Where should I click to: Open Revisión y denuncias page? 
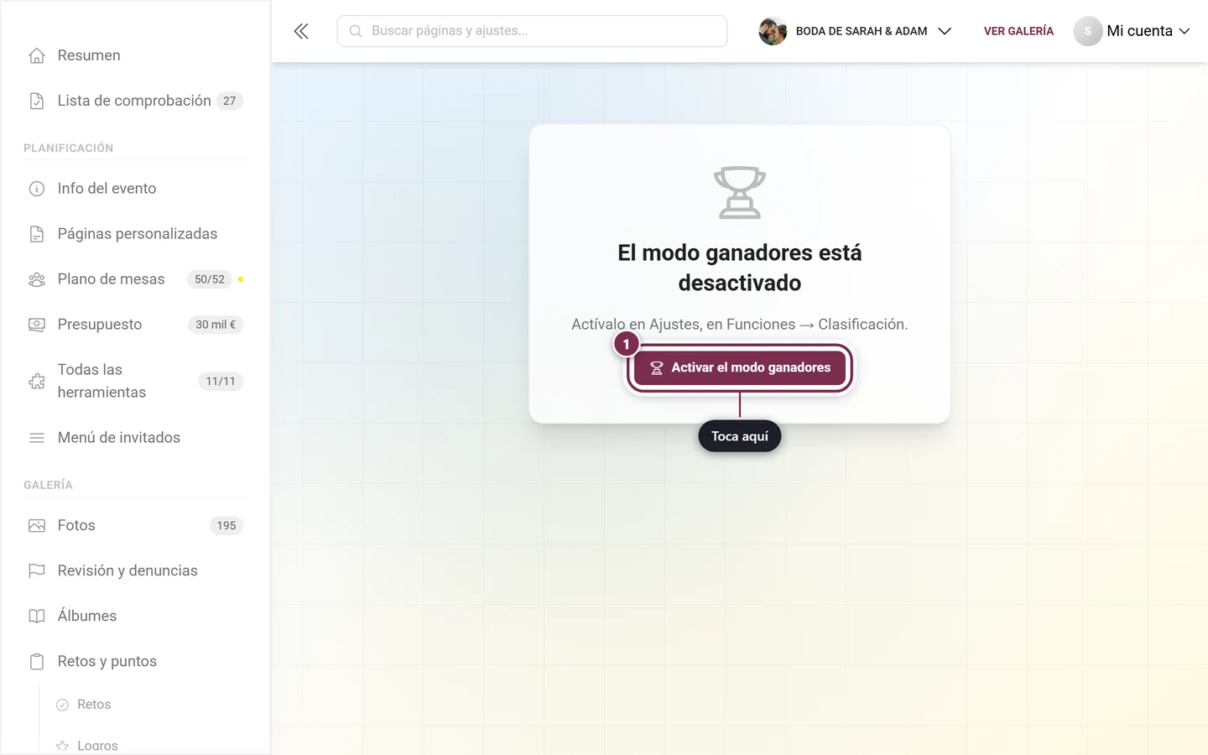click(135, 571)
